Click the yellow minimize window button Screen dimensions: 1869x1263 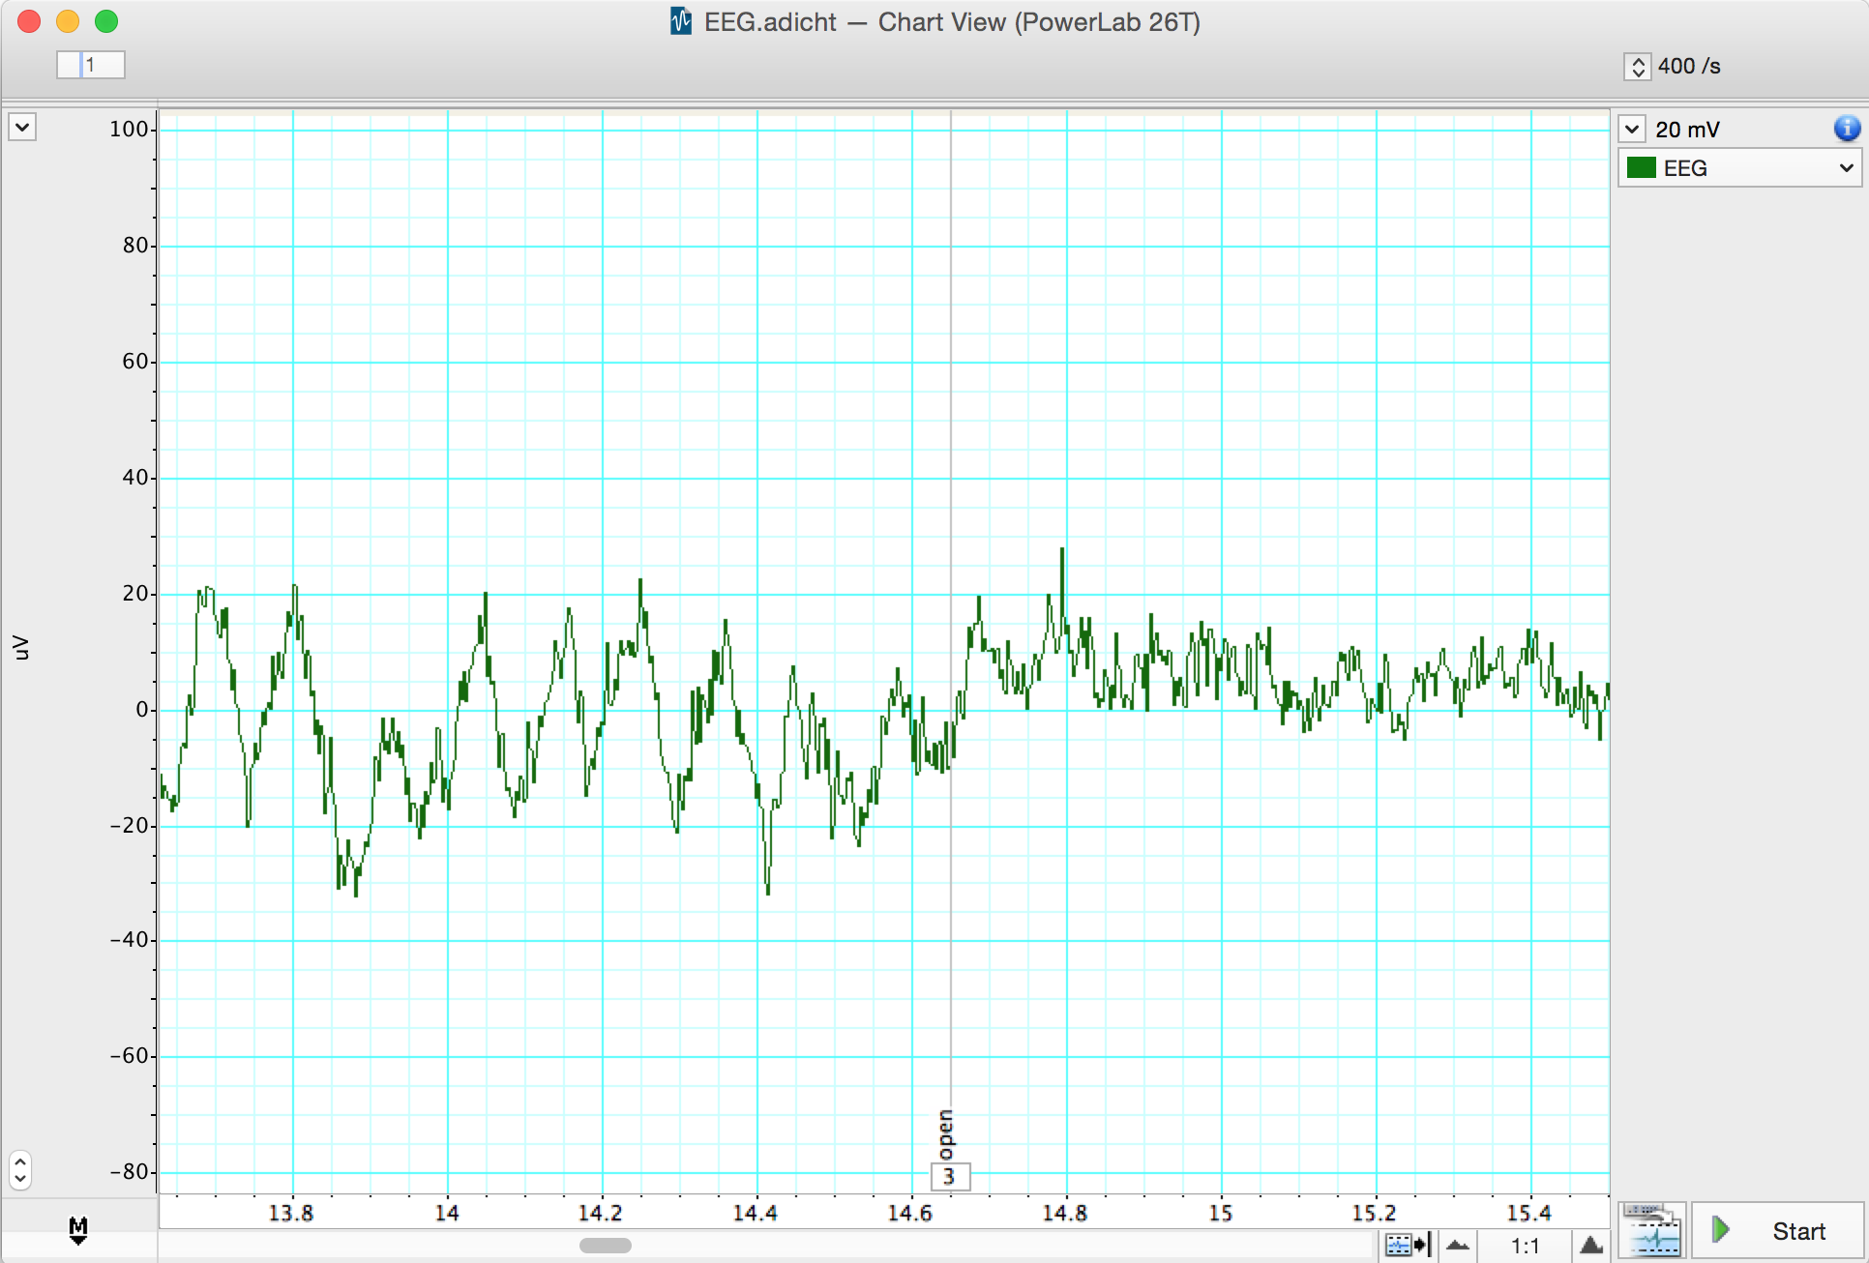click(x=68, y=21)
